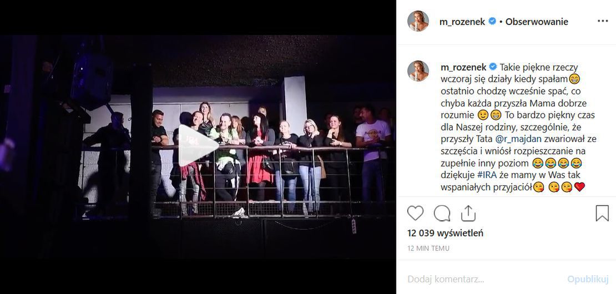Share the post with arrow icon
Viewport: 616px width, 294px height.
pyautogui.click(x=468, y=214)
